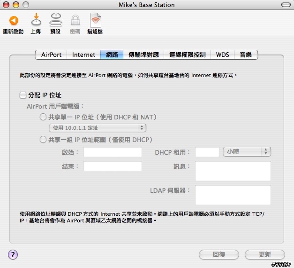Open the 連線權限控制 tab
Screen dimensions: 294x268
187,55
